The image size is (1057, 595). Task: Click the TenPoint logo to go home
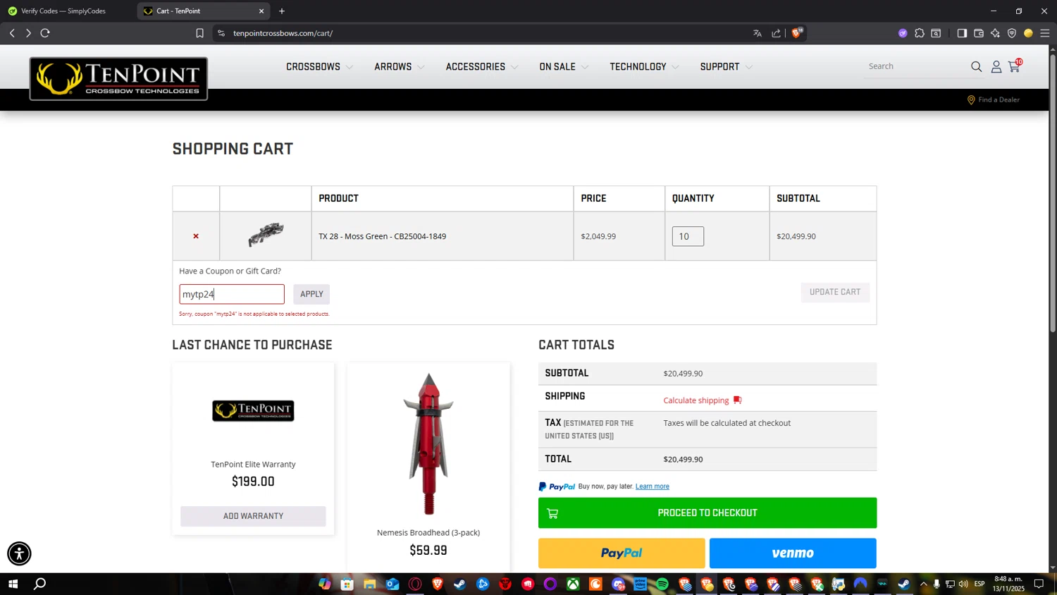pos(118,78)
